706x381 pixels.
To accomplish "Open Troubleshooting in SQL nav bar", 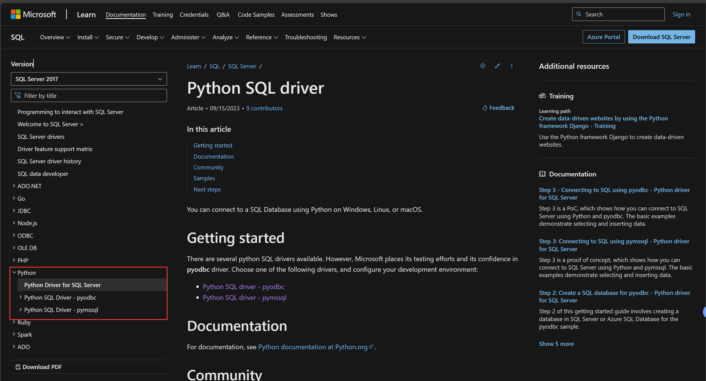I will click(x=306, y=37).
